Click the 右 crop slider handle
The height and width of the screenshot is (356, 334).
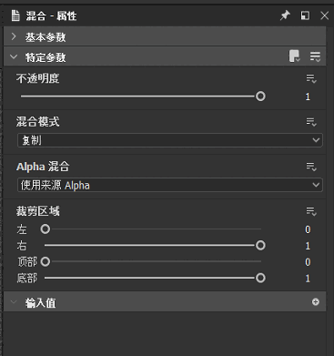[260, 245]
